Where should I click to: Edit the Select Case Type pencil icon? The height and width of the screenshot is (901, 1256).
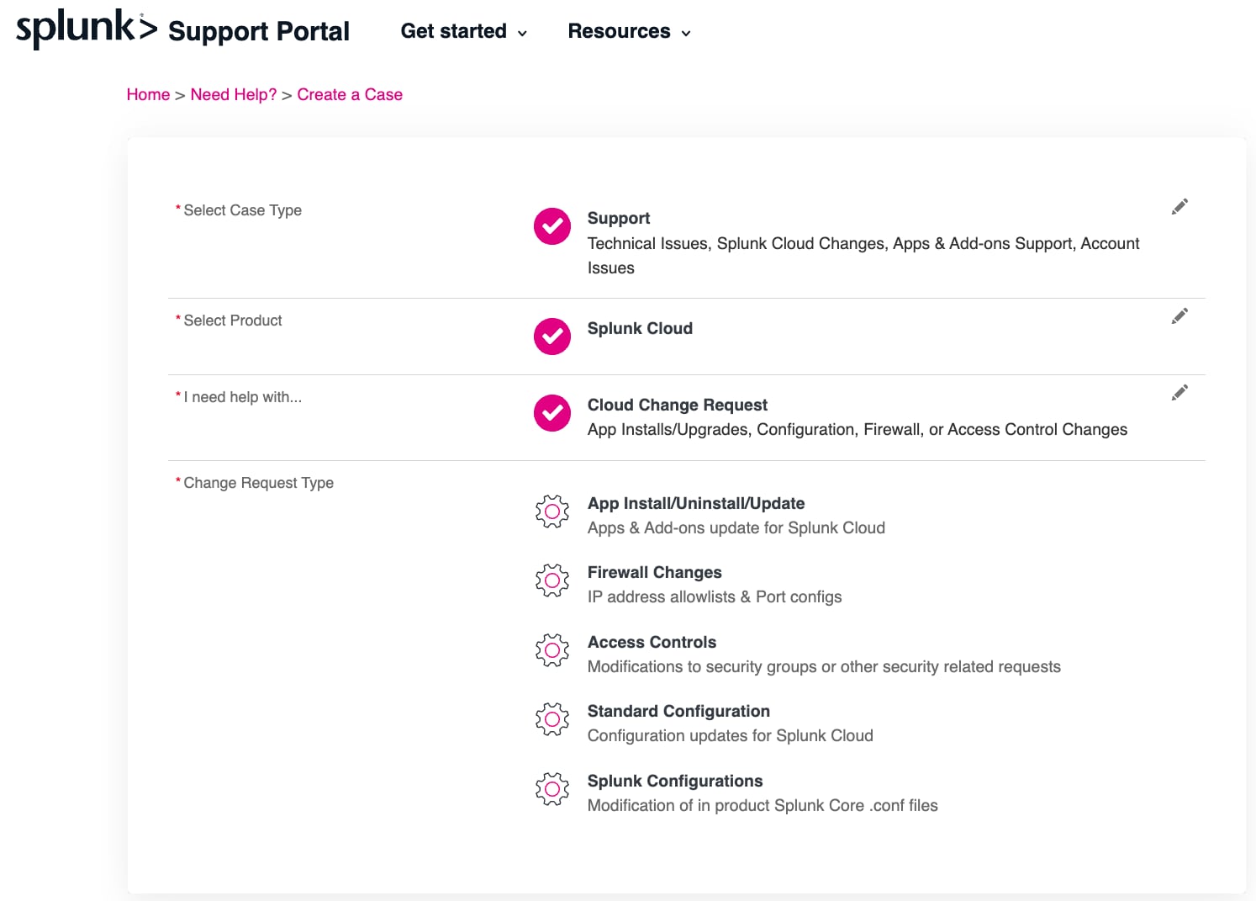click(1179, 207)
